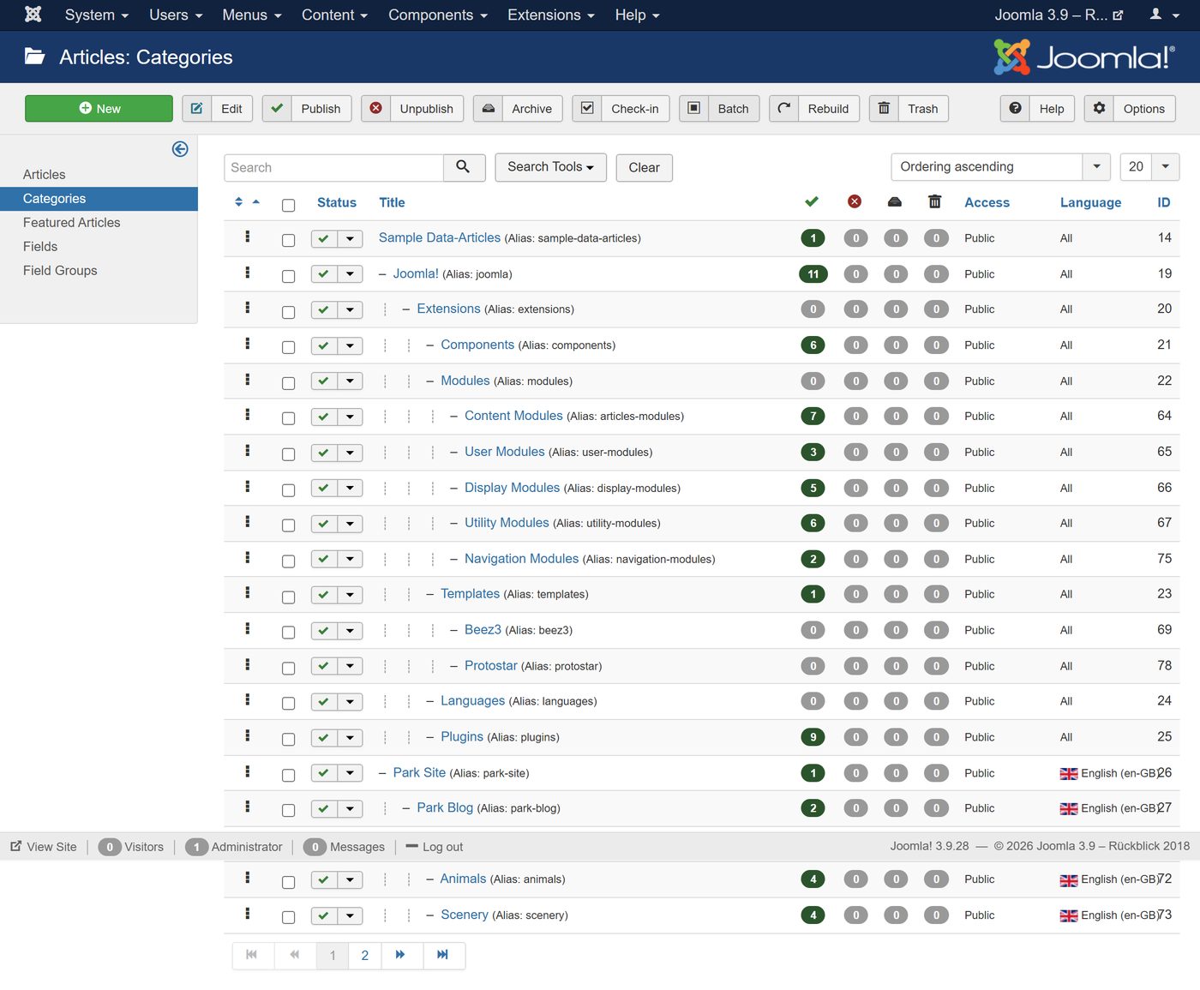Focus the Search input field
Viewport: 1200px width, 990px height.
334,167
